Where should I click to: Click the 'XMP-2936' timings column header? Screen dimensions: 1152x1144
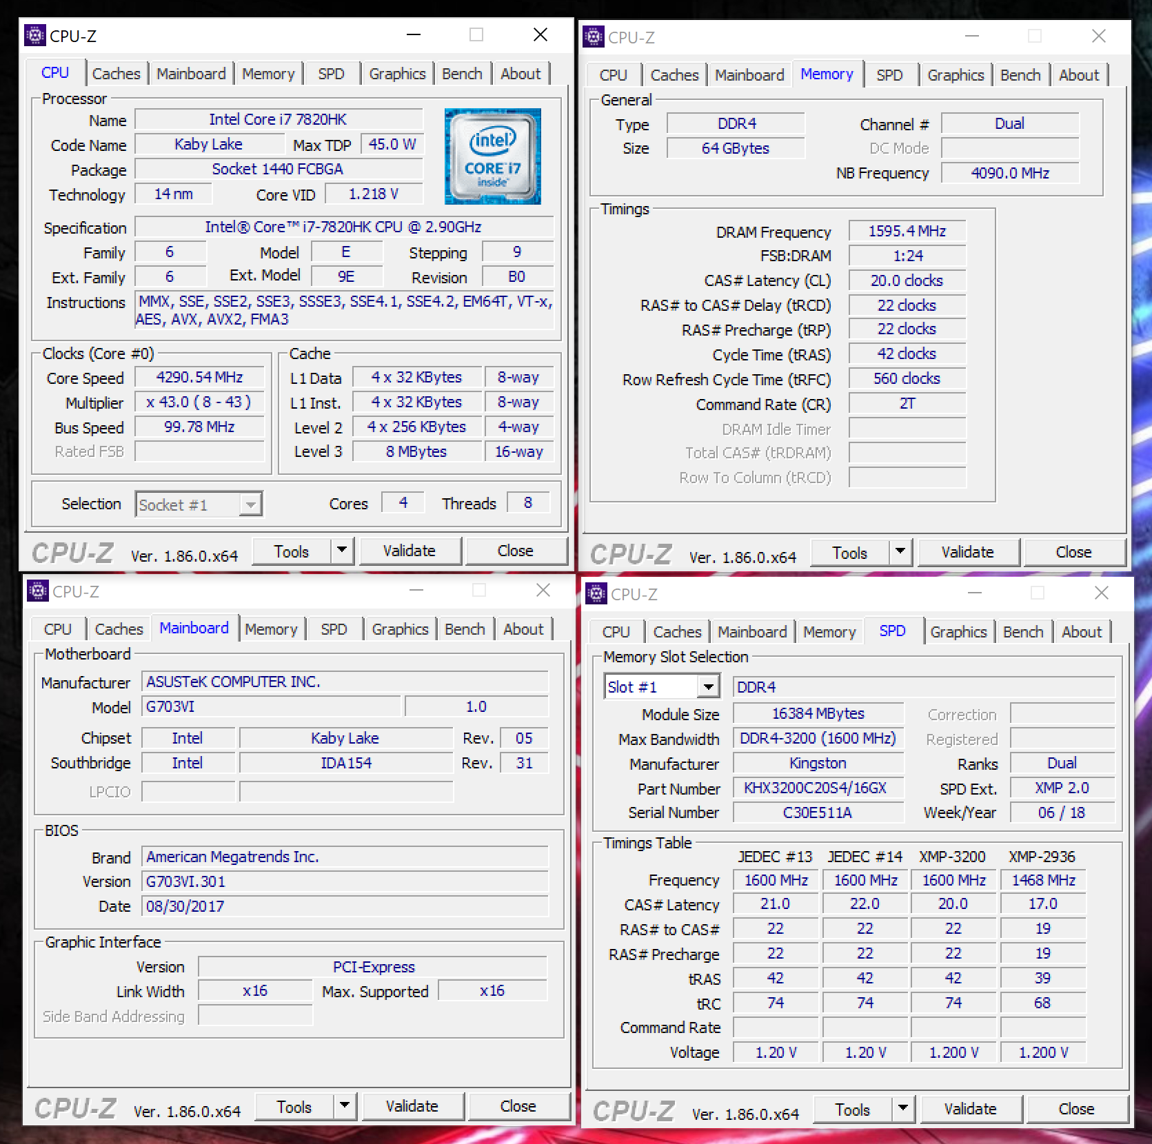coord(1042,857)
